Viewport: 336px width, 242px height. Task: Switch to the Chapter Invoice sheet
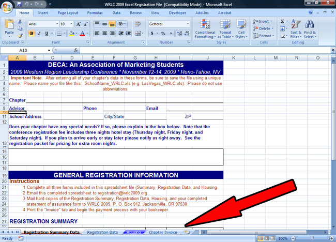(163, 232)
